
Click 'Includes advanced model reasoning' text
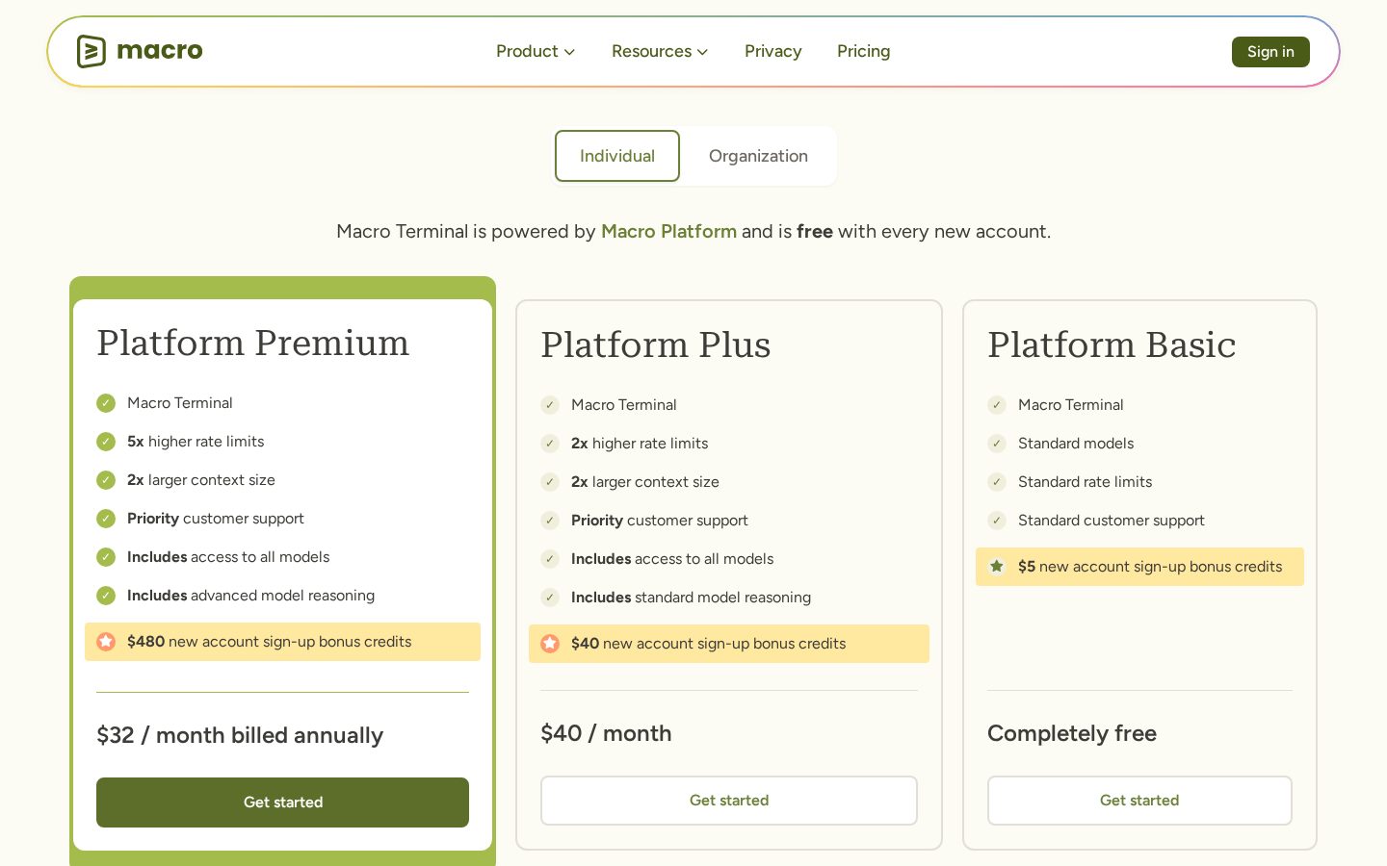pyautogui.click(x=250, y=596)
